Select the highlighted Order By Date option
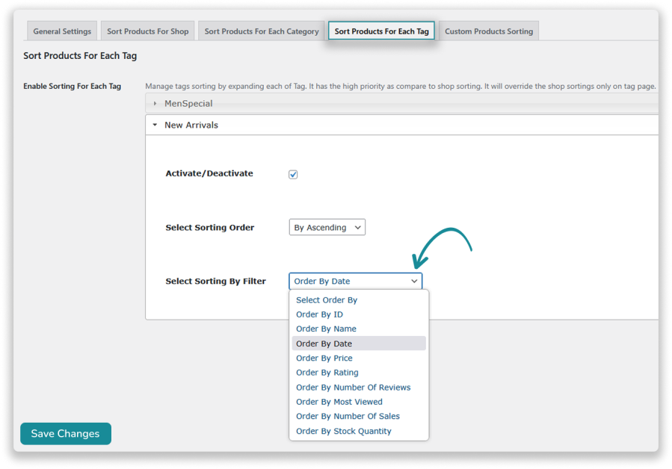 [x=324, y=344]
